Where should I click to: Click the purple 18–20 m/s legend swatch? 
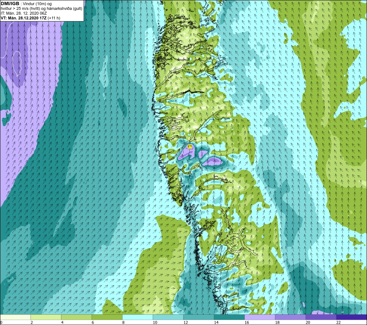pos(290,317)
